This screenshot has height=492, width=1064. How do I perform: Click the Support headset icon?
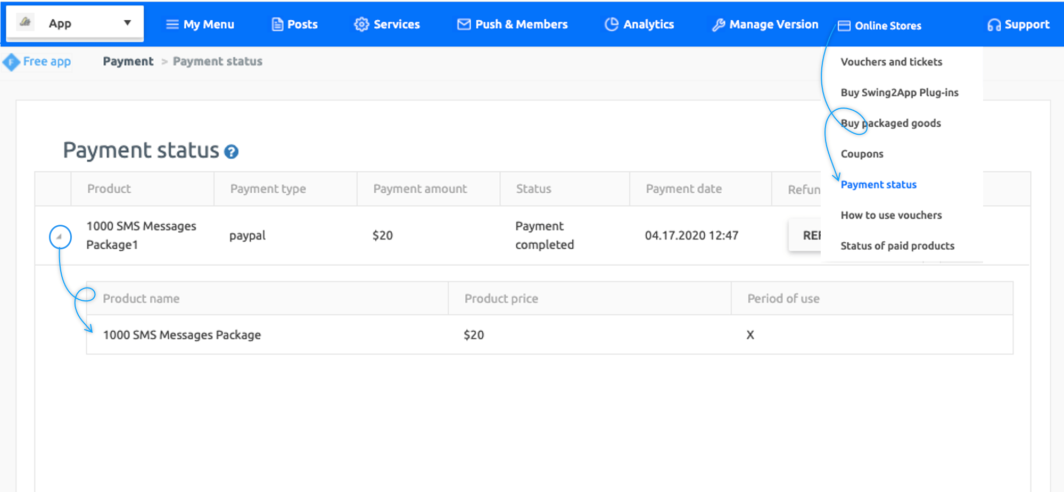[x=993, y=25]
